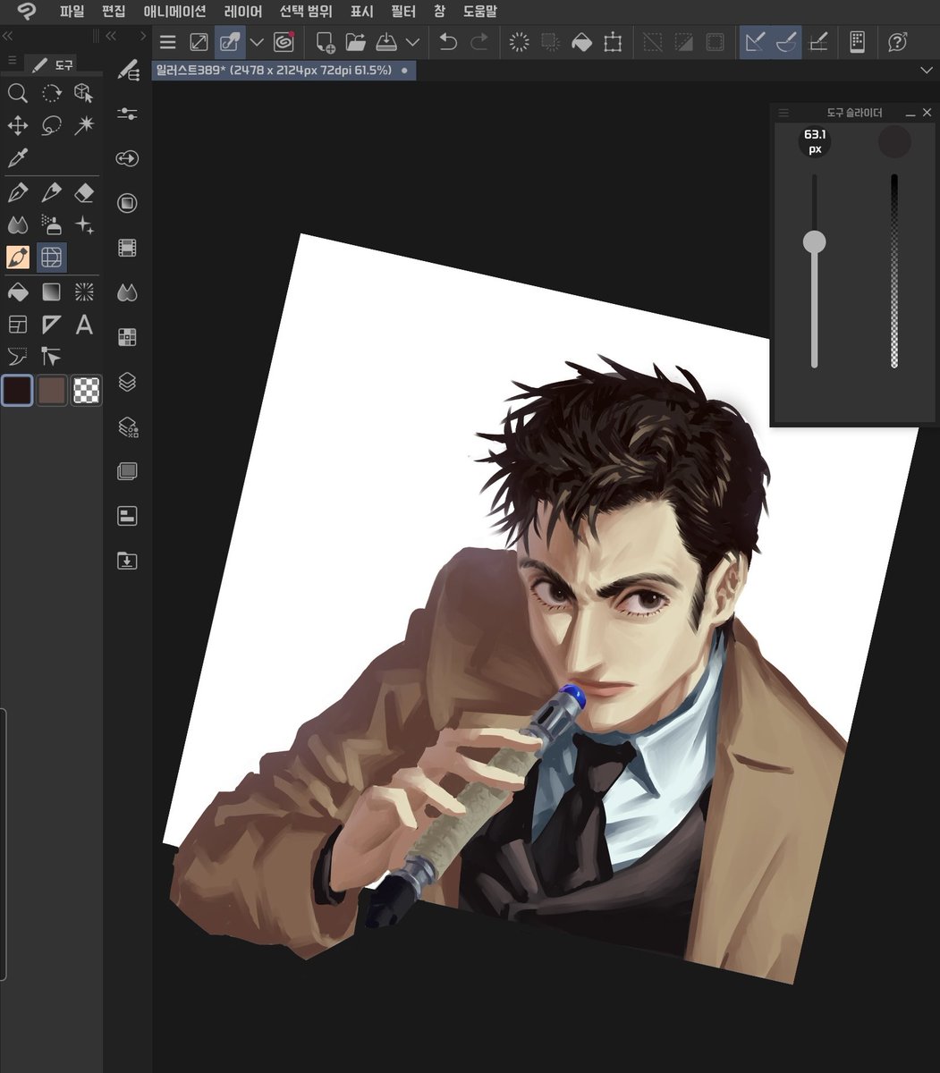This screenshot has width=940, height=1073.
Task: Open the 필터 menu
Action: [x=403, y=12]
